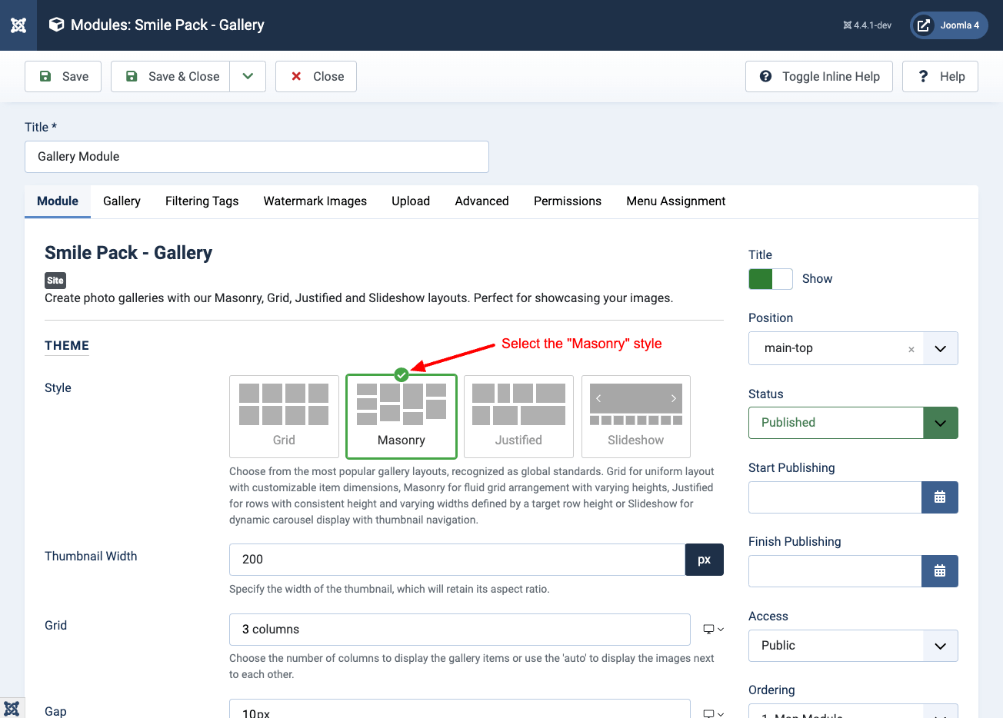Switch to the Upload tab
Image resolution: width=1003 pixels, height=718 pixels.
tap(411, 201)
